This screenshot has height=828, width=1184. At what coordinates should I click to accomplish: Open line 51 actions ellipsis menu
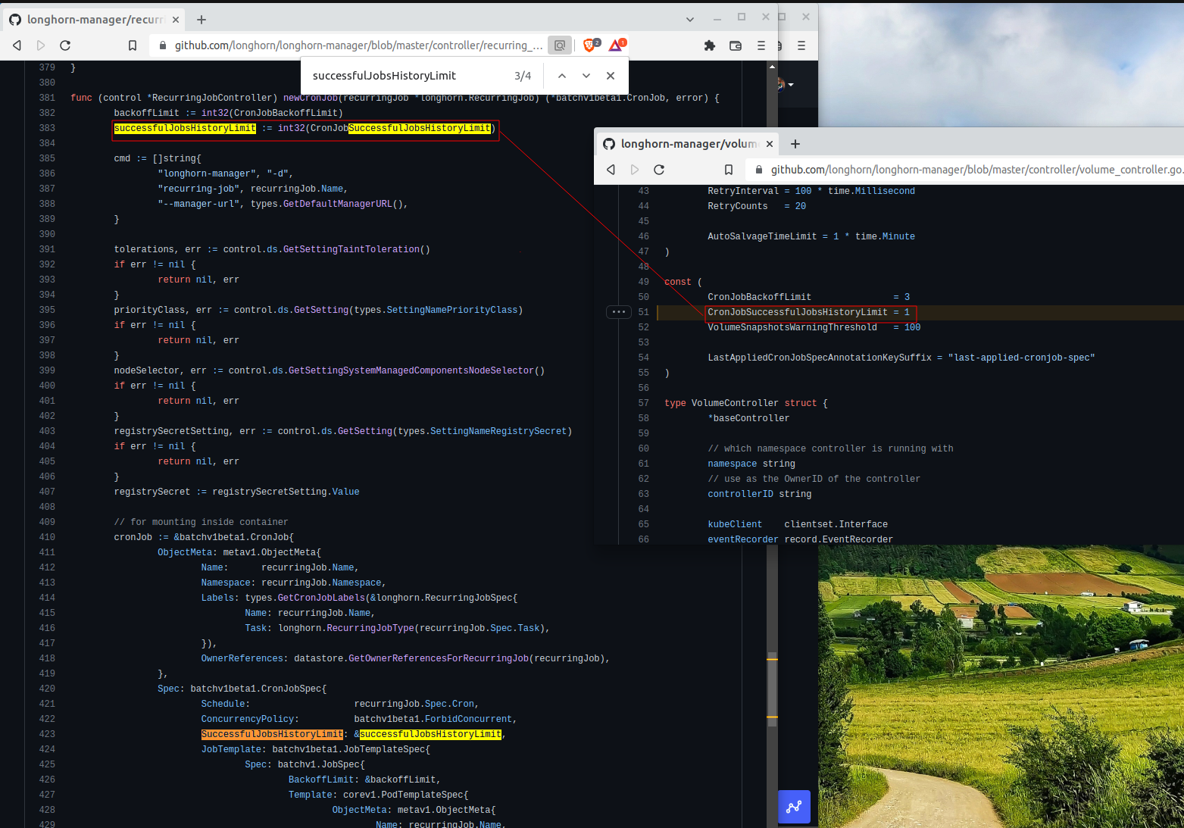(x=619, y=312)
